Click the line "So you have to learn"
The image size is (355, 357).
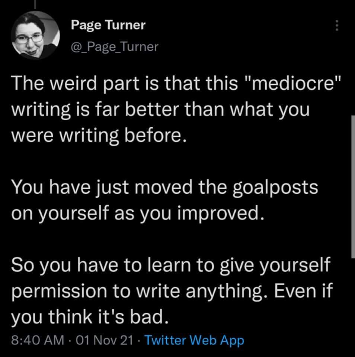pyautogui.click(x=171, y=265)
